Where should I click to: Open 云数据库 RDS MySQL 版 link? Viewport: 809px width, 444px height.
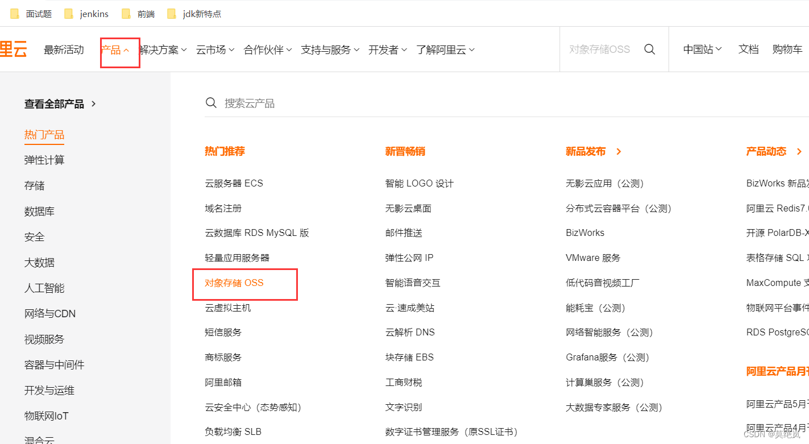(x=257, y=233)
